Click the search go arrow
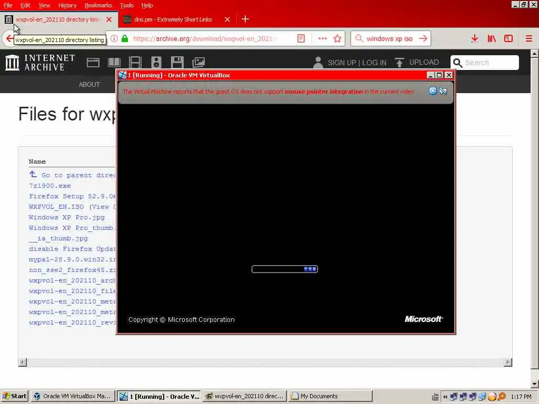The width and height of the screenshot is (539, 404). [423, 38]
